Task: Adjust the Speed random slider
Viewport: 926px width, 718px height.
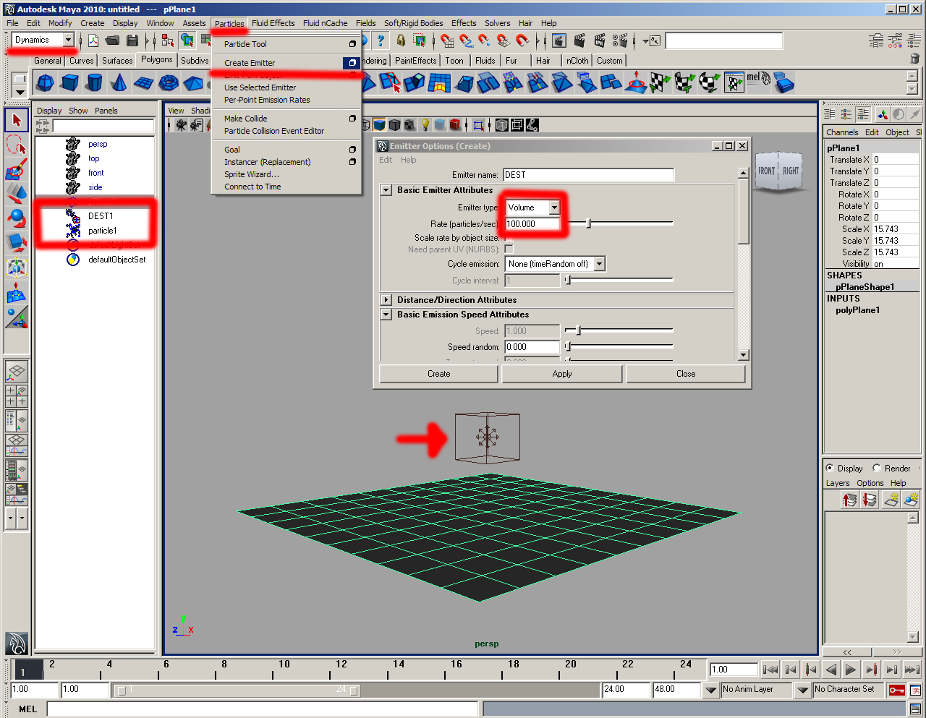Action: tap(568, 347)
